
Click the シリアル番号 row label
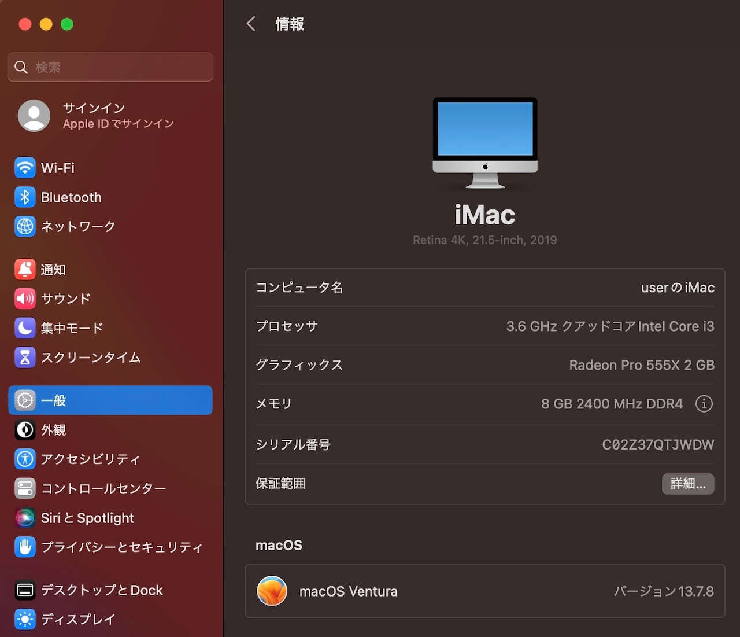293,444
